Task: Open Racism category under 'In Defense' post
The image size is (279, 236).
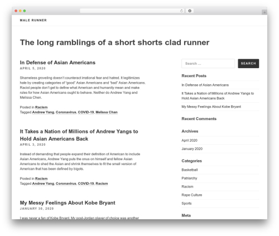Action: point(41,107)
